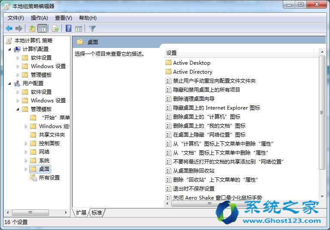The height and width of the screenshot is (230, 330).
Task: Expand the 桌面 tree node arrow
Action: (26, 169)
